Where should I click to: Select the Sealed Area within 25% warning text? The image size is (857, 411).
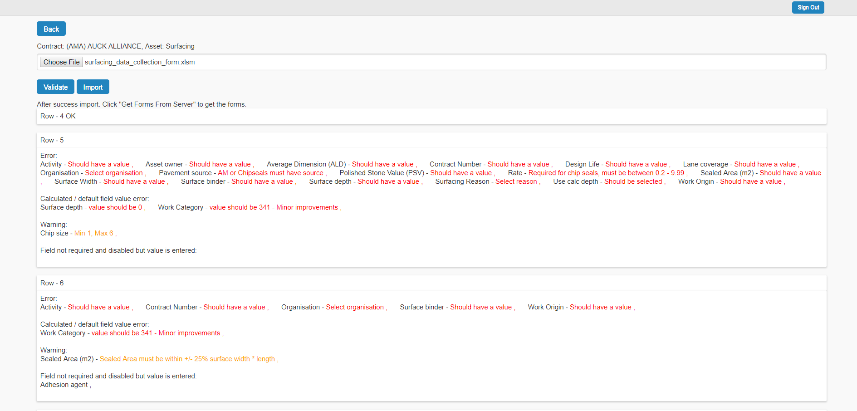click(187, 359)
